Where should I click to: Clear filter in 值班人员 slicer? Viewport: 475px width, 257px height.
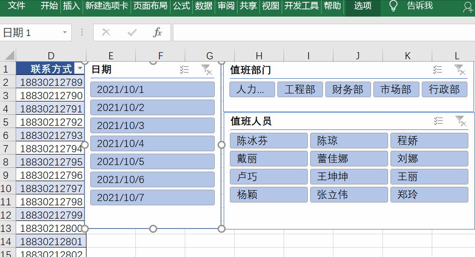tap(461, 121)
